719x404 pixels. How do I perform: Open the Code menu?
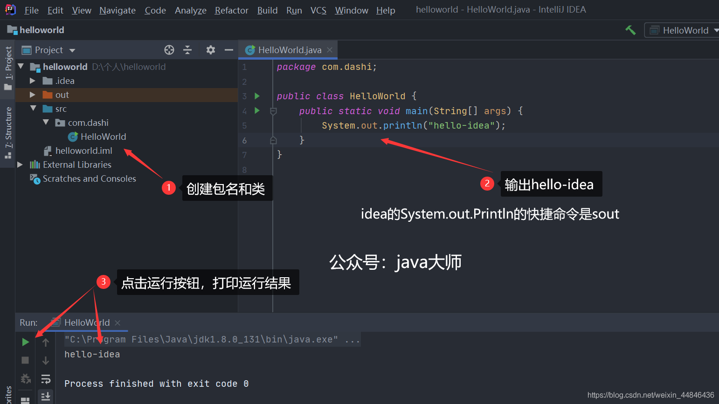pos(155,10)
